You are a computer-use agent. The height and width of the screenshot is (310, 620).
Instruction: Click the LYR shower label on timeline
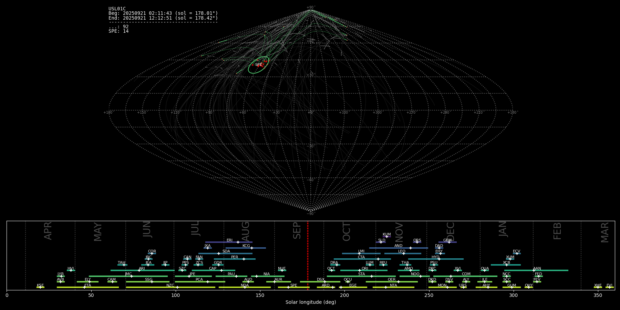pyautogui.click(x=61, y=274)
